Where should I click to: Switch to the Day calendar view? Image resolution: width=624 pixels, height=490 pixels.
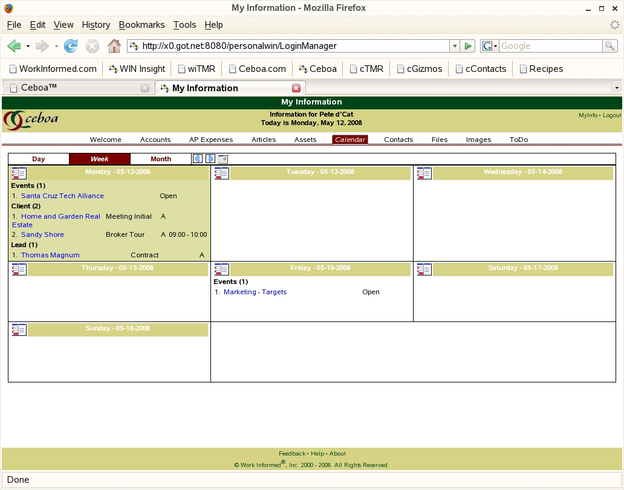[x=39, y=159]
